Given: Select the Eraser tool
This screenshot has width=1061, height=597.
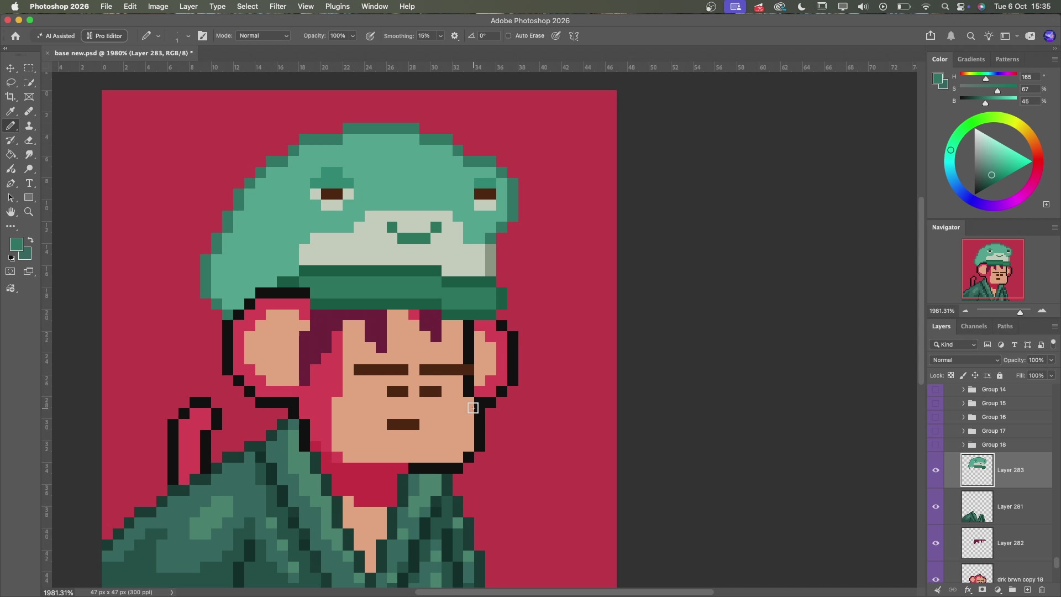Looking at the screenshot, I should [x=29, y=140].
